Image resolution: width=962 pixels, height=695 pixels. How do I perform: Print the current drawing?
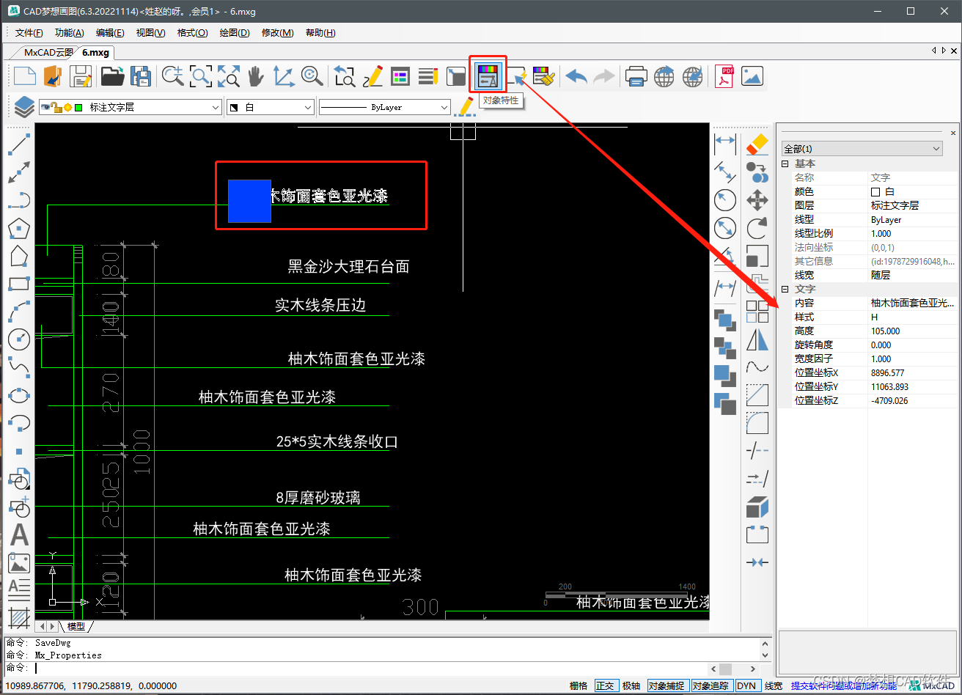(x=636, y=75)
